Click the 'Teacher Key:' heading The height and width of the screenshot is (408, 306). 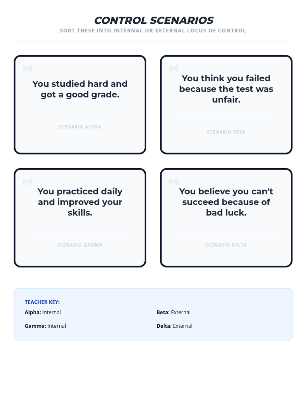point(42,302)
